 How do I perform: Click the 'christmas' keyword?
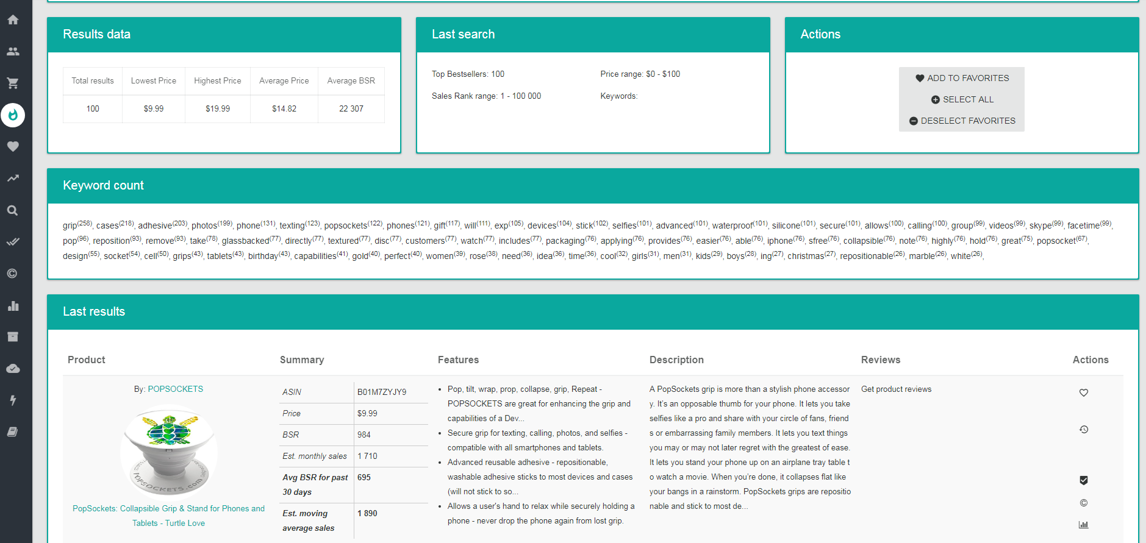click(x=805, y=256)
